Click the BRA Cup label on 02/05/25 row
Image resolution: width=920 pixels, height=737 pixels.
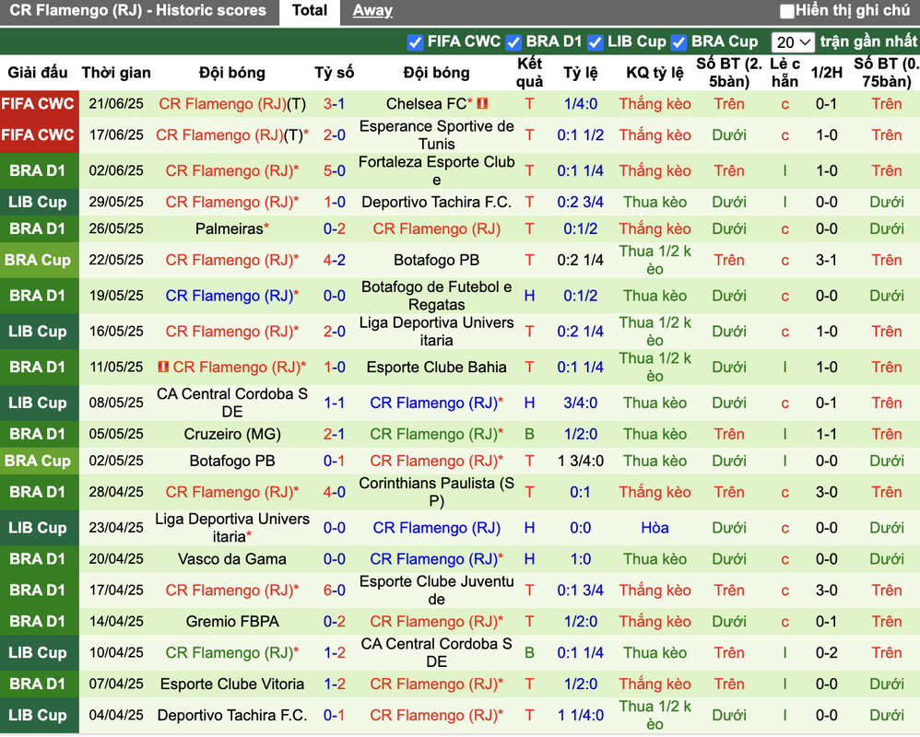click(39, 461)
